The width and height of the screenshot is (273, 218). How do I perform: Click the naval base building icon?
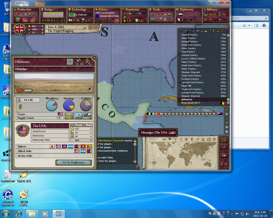point(78,116)
